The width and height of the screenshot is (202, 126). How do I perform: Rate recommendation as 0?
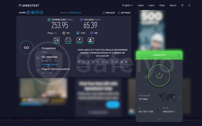79,62
